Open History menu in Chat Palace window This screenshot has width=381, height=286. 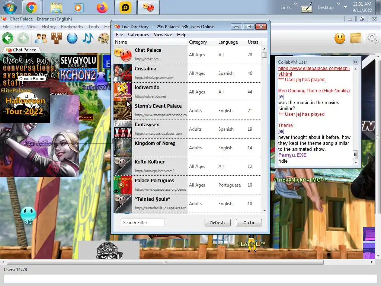49,27
